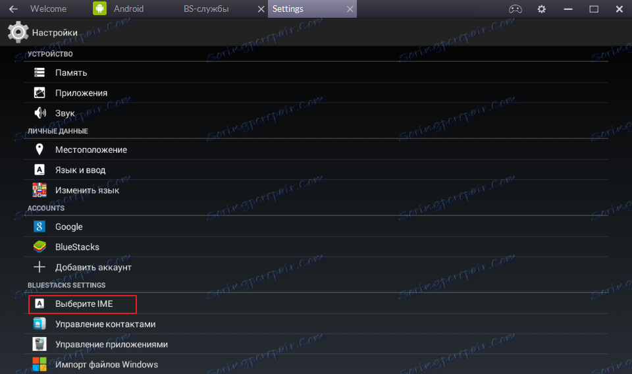Click the Приложения apps icon
Image resolution: width=632 pixels, height=374 pixels.
pyautogui.click(x=39, y=92)
